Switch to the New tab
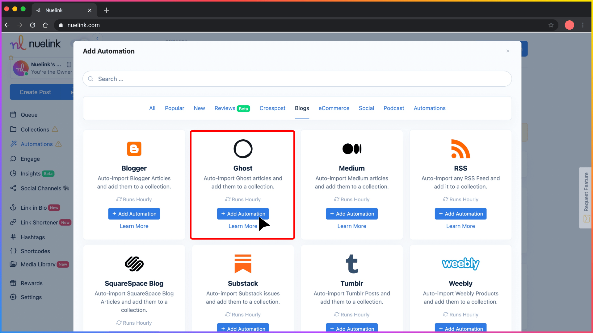Screen dimensions: 593x333 [x=199, y=108]
